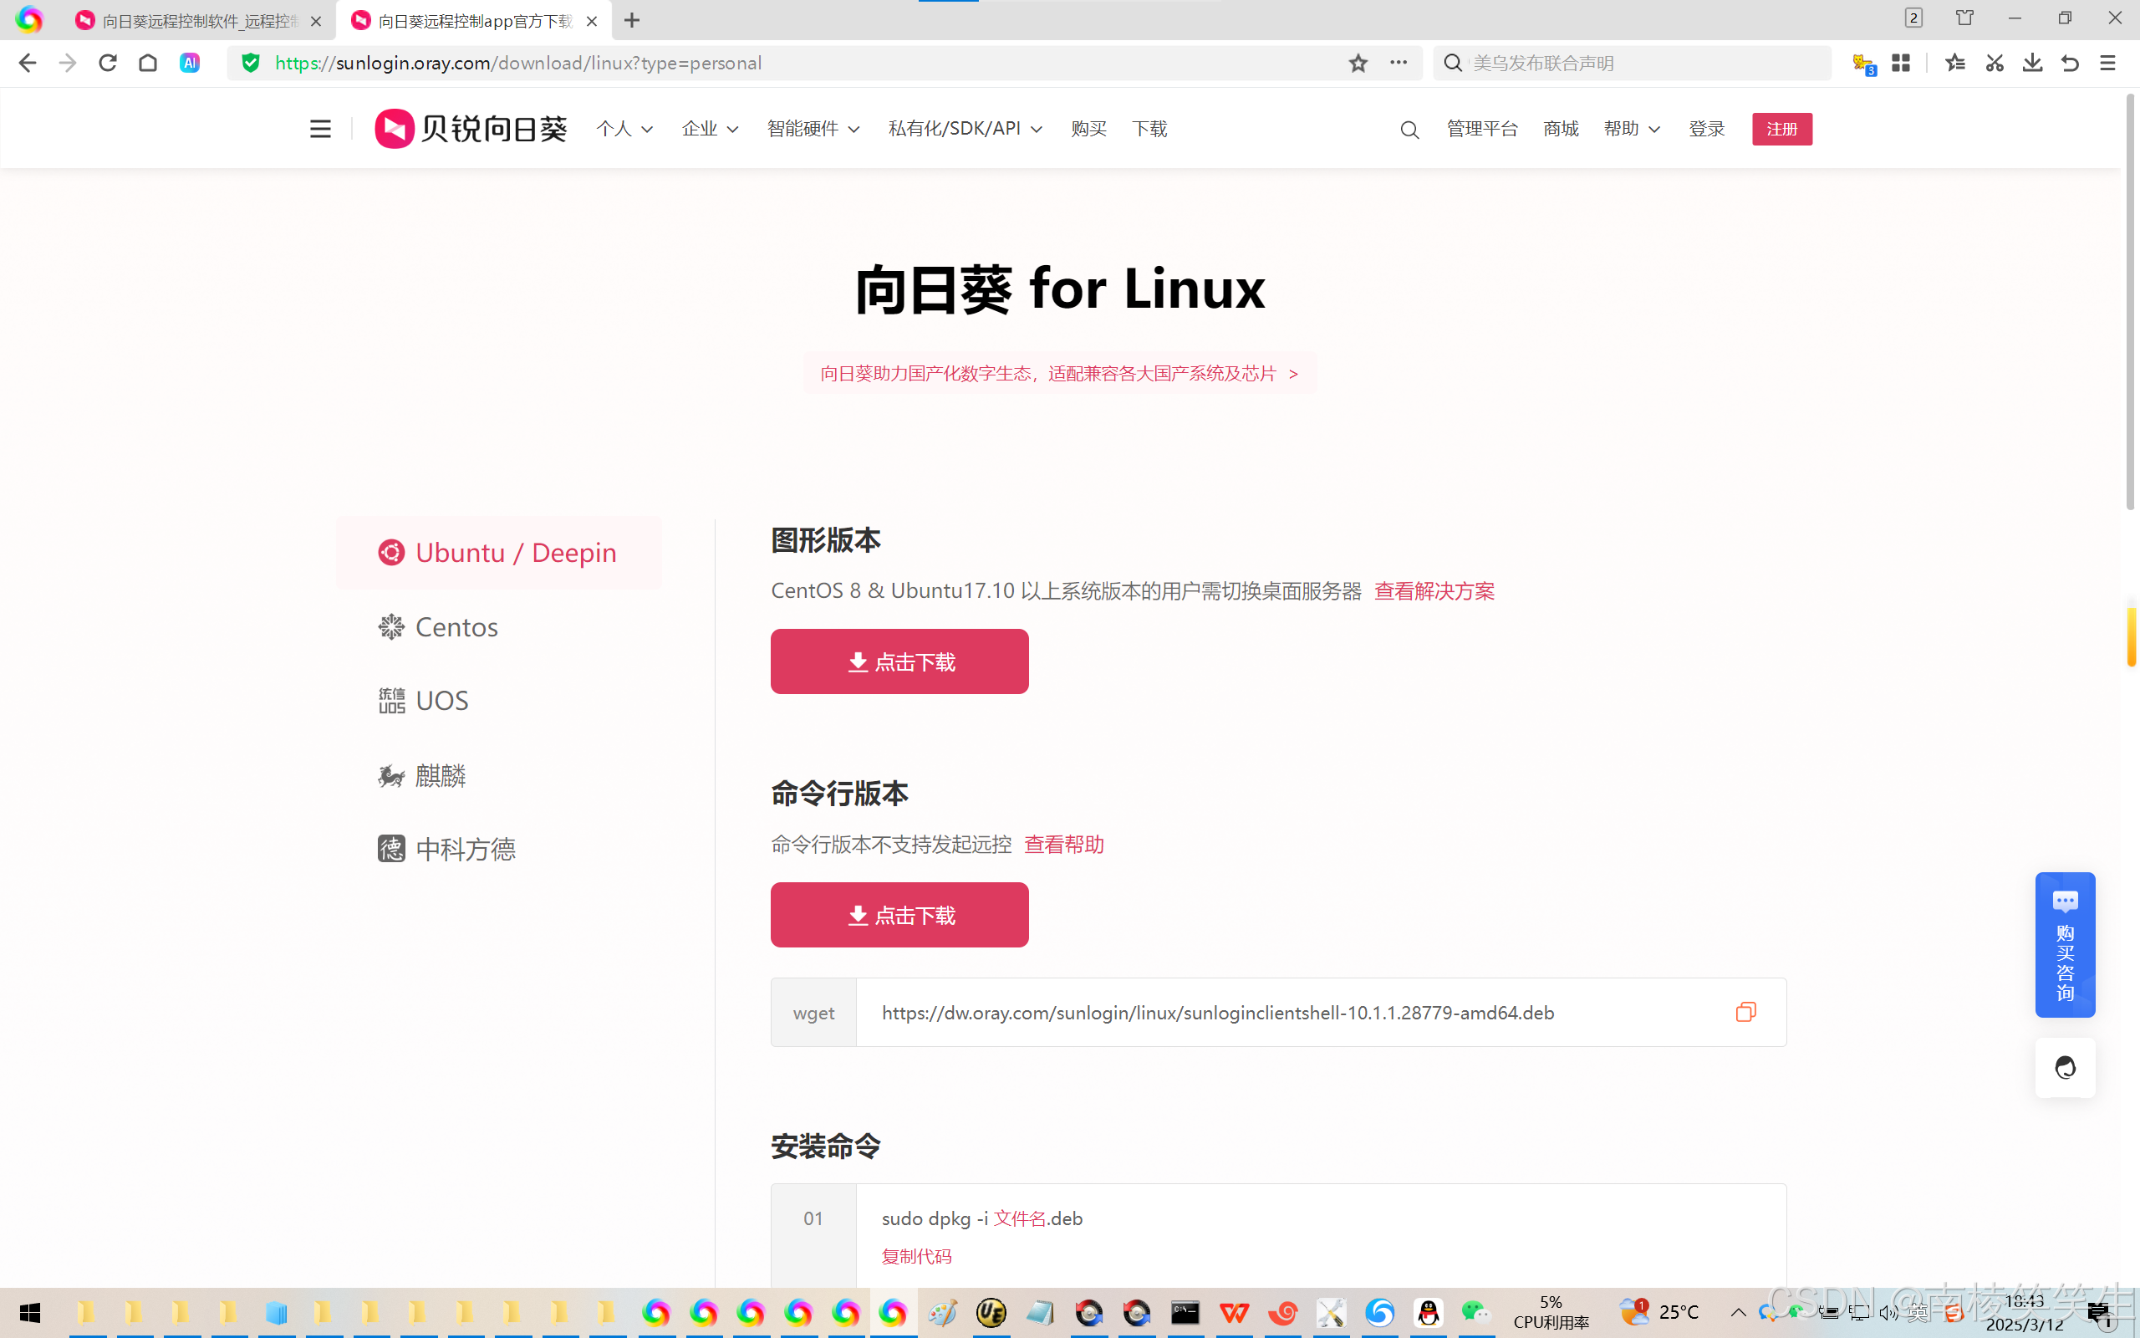Open the AI assistant icon in toolbar
The height and width of the screenshot is (1338, 2140).
click(189, 63)
